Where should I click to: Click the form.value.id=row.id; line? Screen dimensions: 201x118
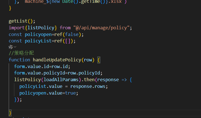(x=42, y=66)
